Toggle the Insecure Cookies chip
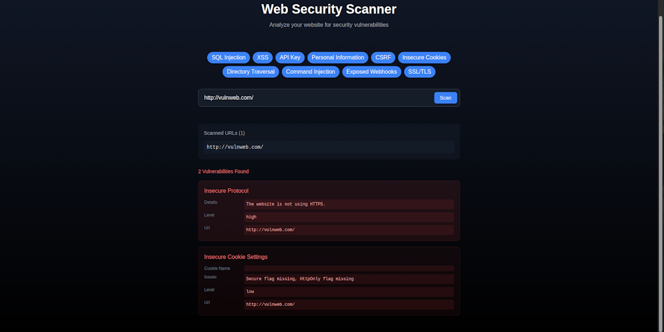Image resolution: width=664 pixels, height=332 pixels. click(x=424, y=58)
